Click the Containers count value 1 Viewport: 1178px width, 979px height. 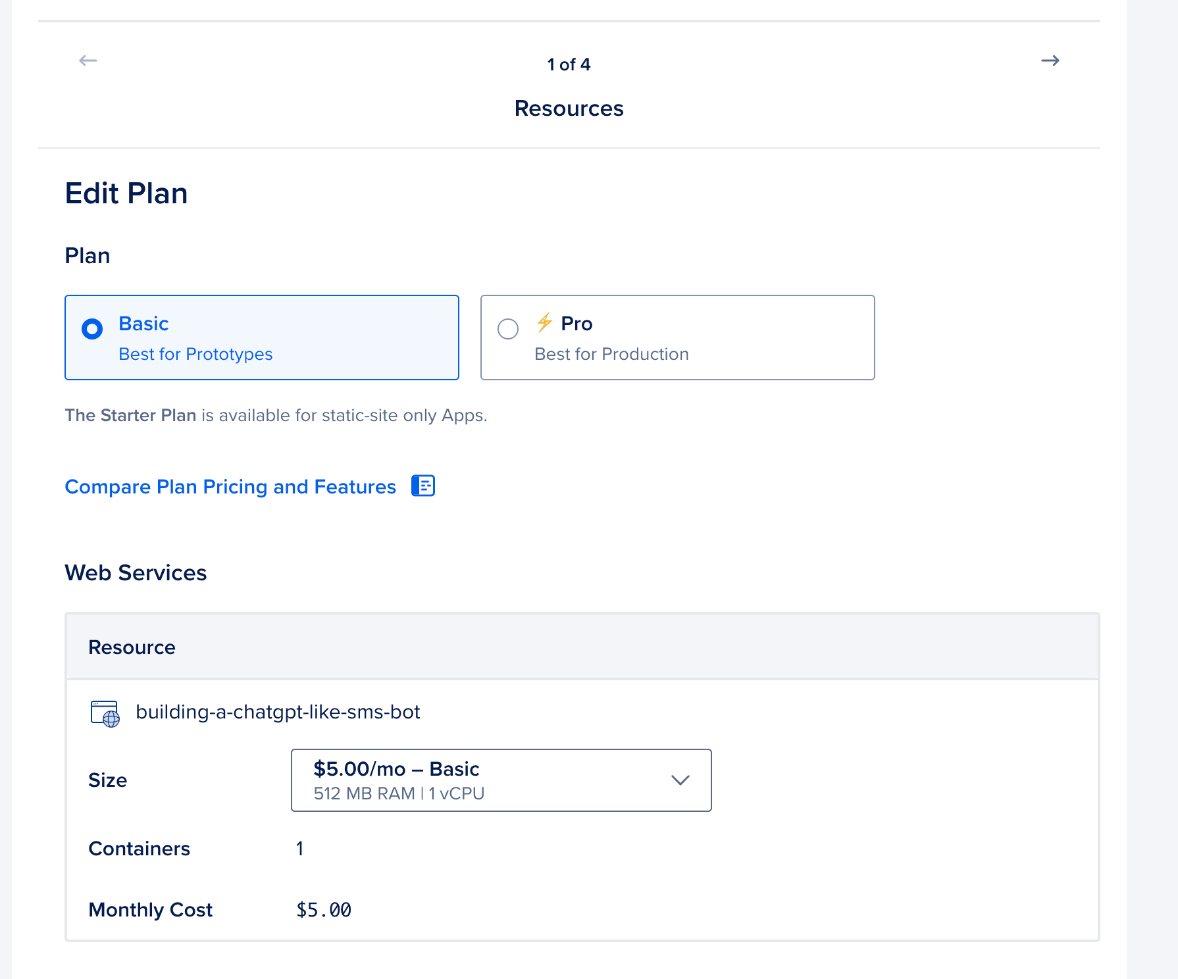(300, 849)
